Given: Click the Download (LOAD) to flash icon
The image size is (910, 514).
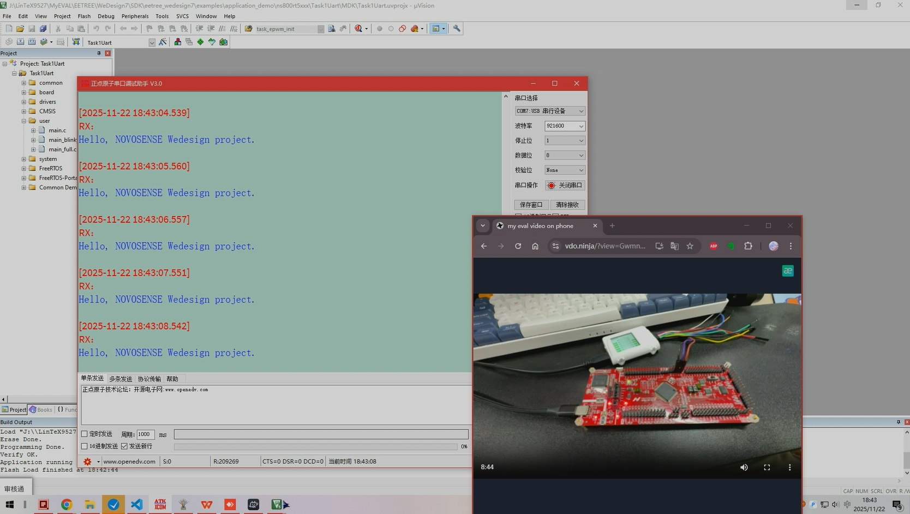Looking at the screenshot, I should click(76, 42).
